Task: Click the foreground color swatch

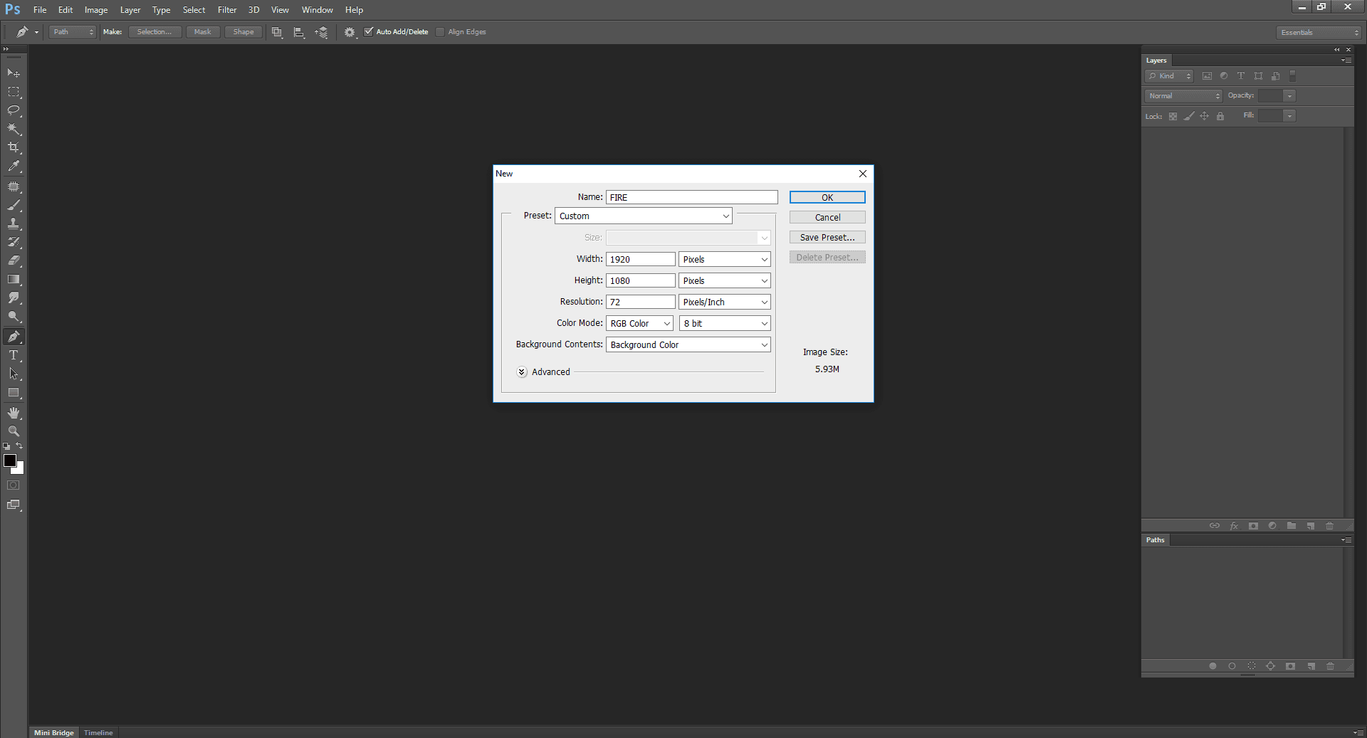Action: pos(10,461)
